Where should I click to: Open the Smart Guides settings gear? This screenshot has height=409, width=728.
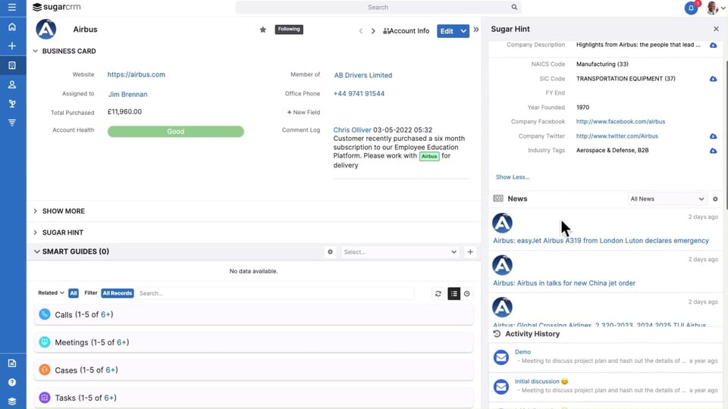(x=330, y=251)
